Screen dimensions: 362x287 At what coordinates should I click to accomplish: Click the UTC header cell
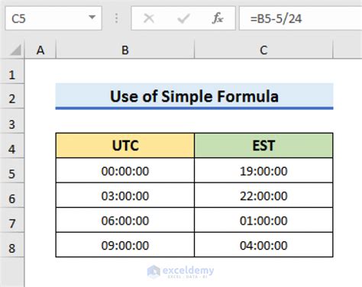pyautogui.click(x=125, y=146)
